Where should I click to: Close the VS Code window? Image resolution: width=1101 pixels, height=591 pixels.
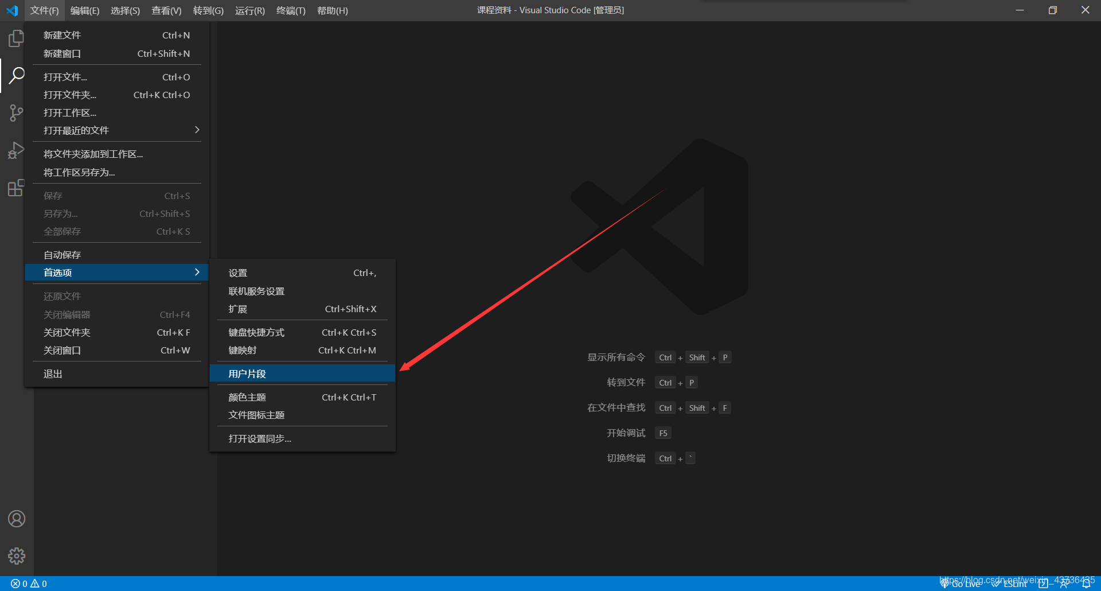click(x=1085, y=10)
